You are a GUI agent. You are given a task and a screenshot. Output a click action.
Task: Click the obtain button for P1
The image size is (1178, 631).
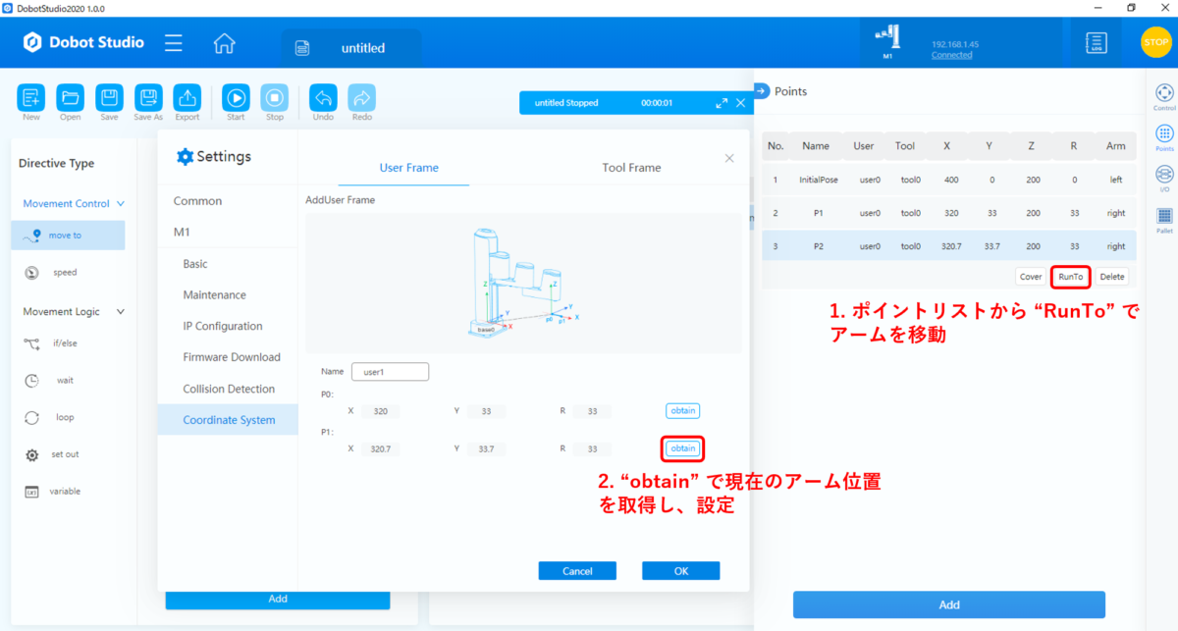(x=682, y=447)
